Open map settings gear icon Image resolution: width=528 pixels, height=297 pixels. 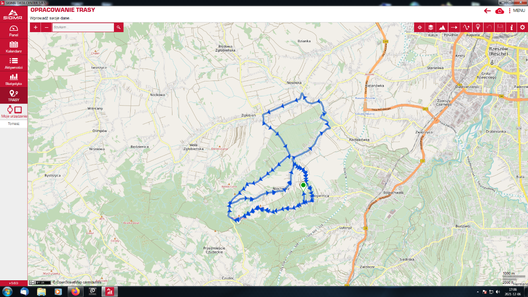(x=522, y=27)
